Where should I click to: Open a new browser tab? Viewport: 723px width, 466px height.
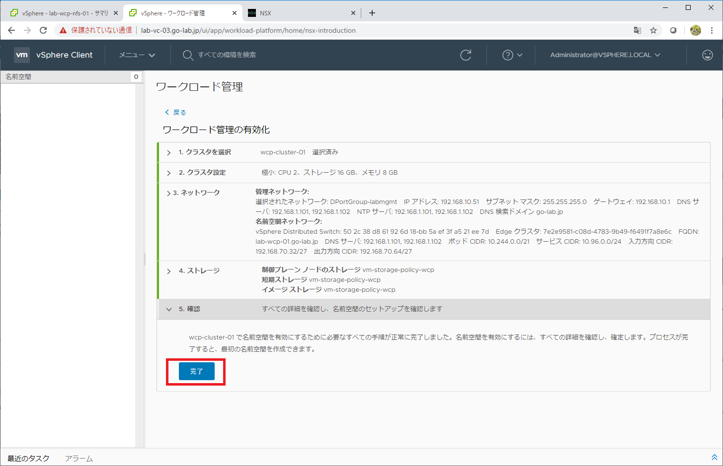coord(372,13)
